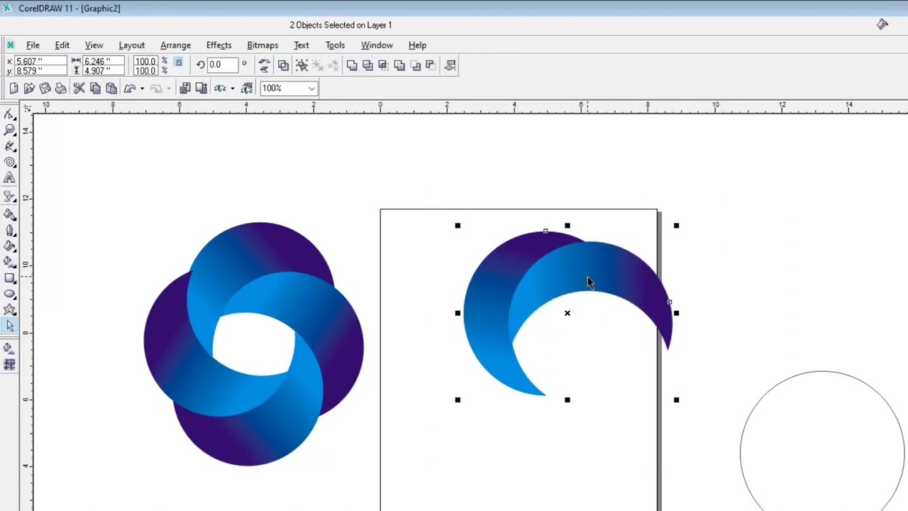908x511 pixels.
Task: Select the Fill bucket tool
Action: pos(10,246)
